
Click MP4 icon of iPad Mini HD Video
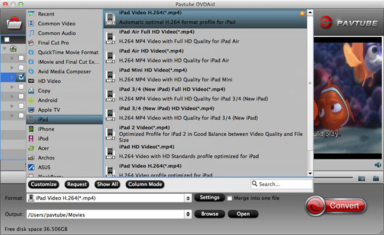(110, 76)
